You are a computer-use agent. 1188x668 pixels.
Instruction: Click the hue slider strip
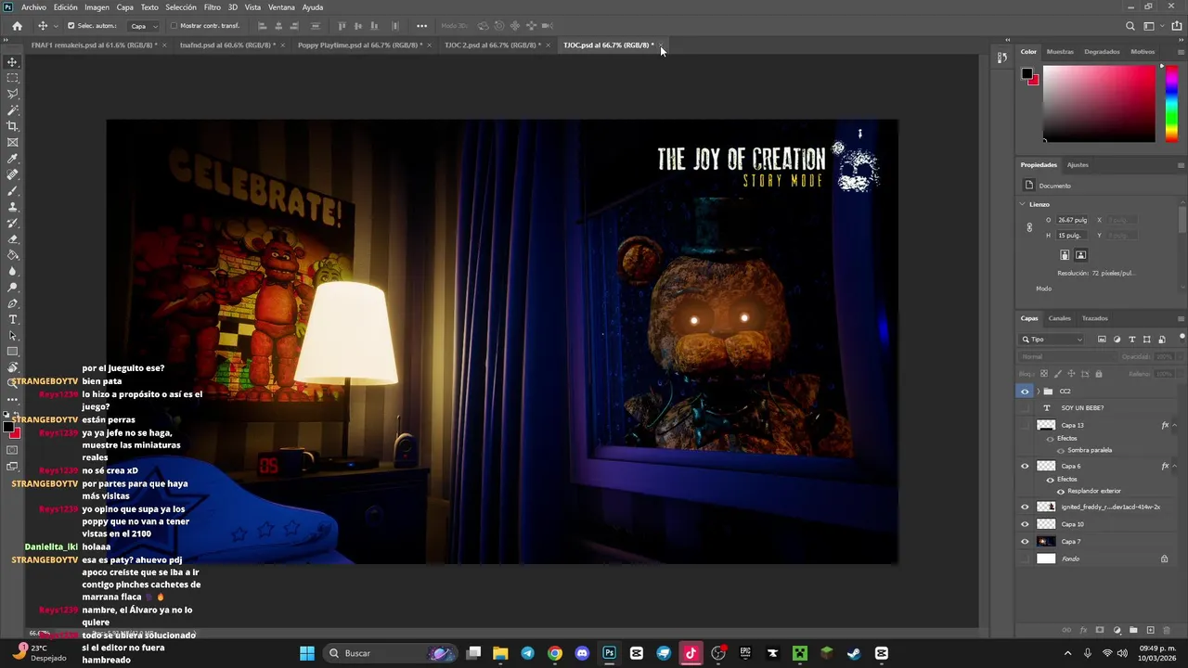click(x=1171, y=104)
